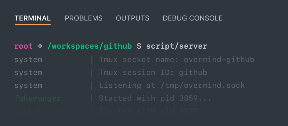The width and height of the screenshot is (288, 126).
Task: Click the Started with pid 3879 line
Action: [155, 111]
